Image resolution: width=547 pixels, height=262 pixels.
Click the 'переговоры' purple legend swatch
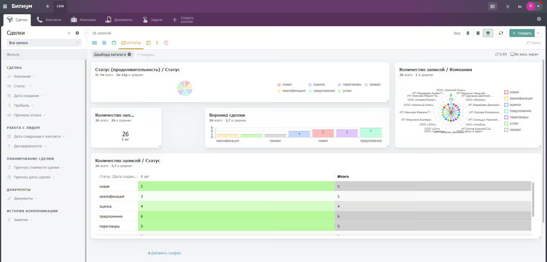(339, 85)
